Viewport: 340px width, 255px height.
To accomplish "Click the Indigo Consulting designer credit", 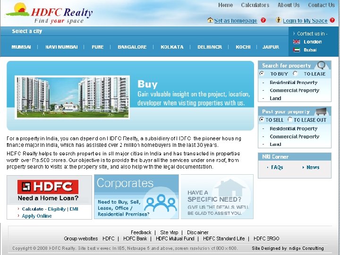I will tap(288, 248).
